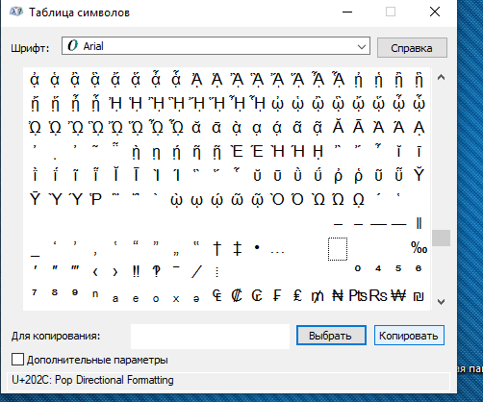Select the double low-9 quotation mark „
Screen dimensions: 483x402
click(x=176, y=254)
